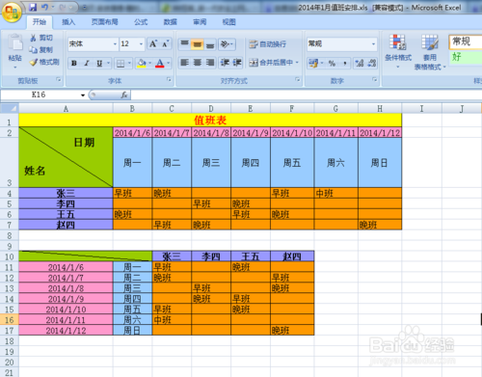Expand border style dropdown arrow
Image resolution: width=482 pixels, height=377 pixels.
129,63
